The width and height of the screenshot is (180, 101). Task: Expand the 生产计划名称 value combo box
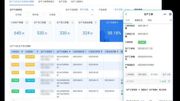(x=80, y=15)
